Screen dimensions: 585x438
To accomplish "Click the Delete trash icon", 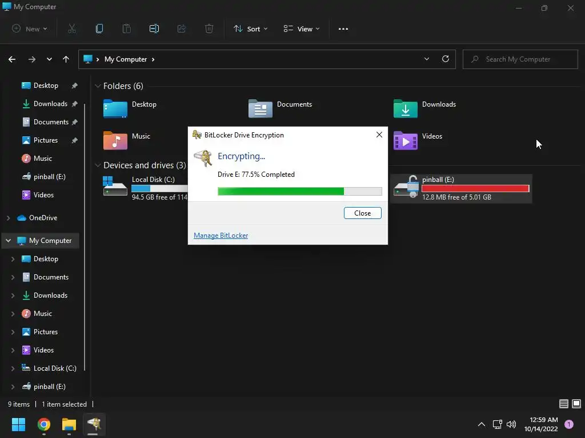I will tap(209, 29).
